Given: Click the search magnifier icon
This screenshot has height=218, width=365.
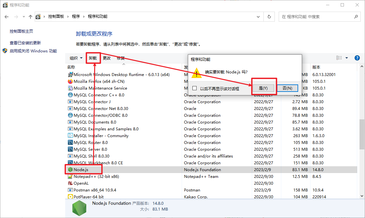Looking at the screenshot, I should pyautogui.click(x=356, y=17).
